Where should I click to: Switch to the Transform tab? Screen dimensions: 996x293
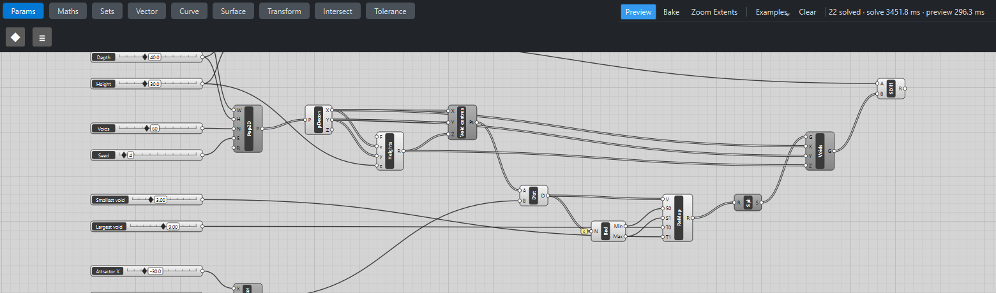pos(285,11)
